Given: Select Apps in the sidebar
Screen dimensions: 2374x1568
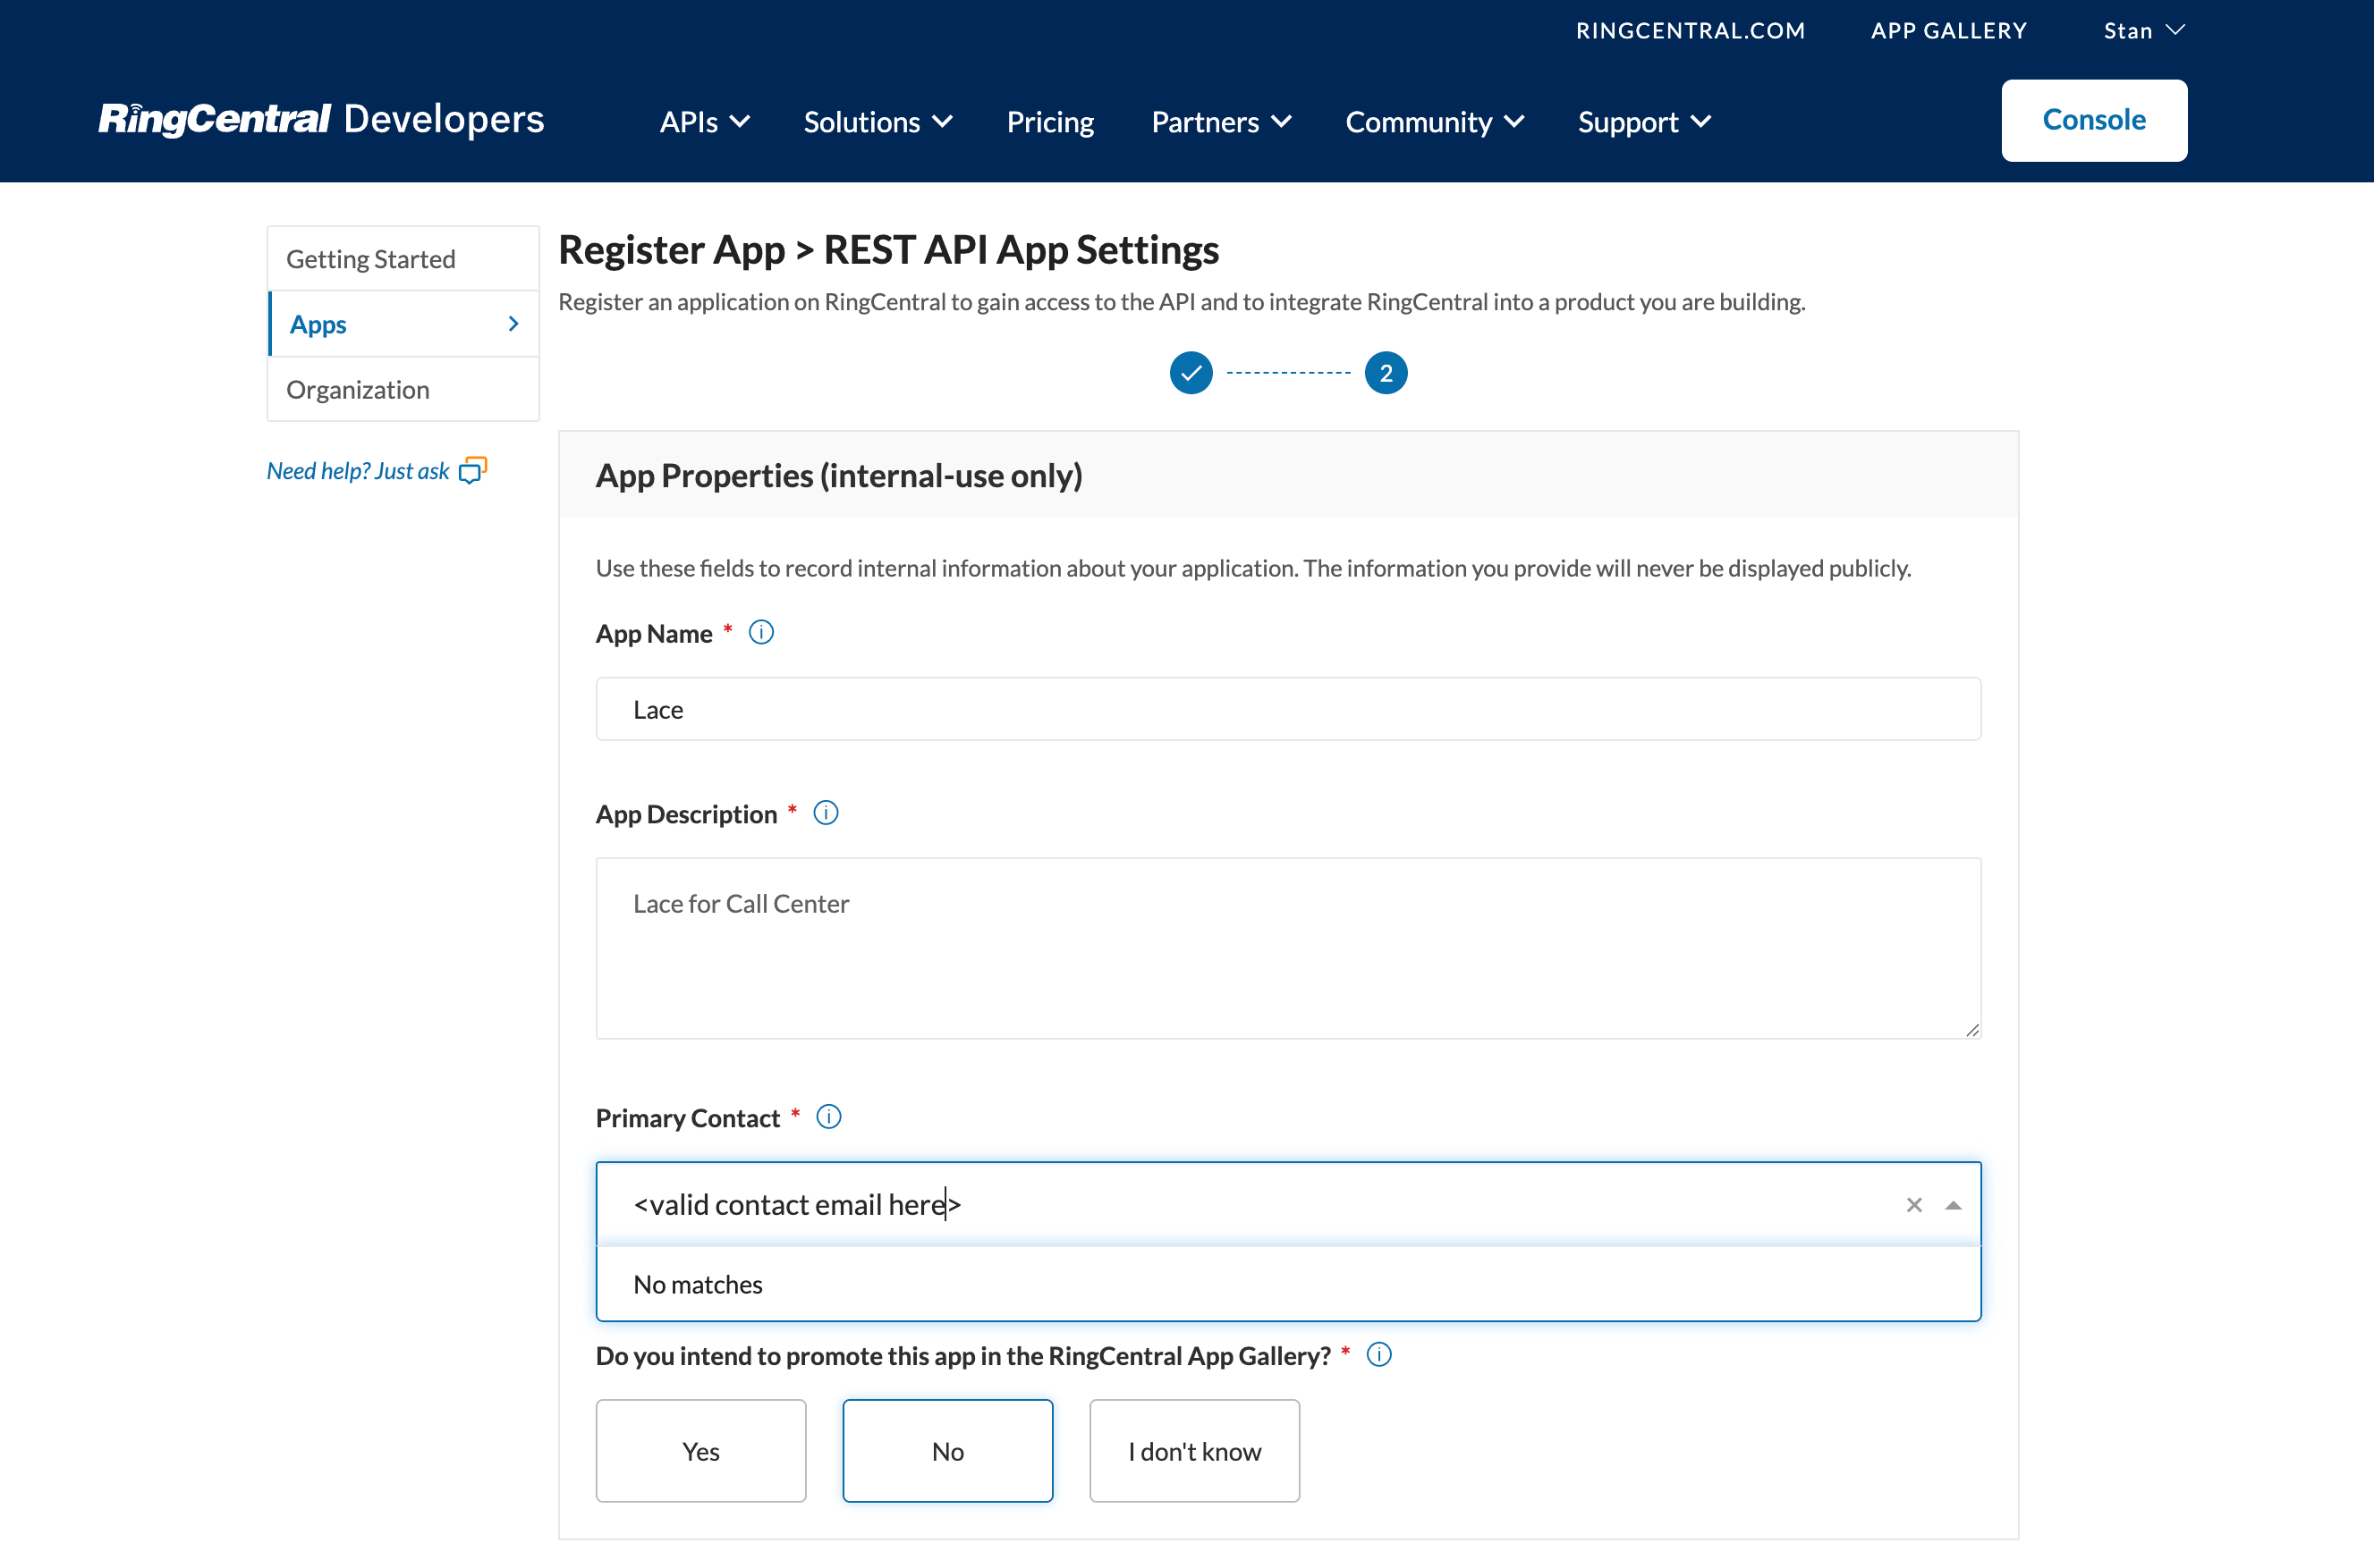Looking at the screenshot, I should [403, 323].
